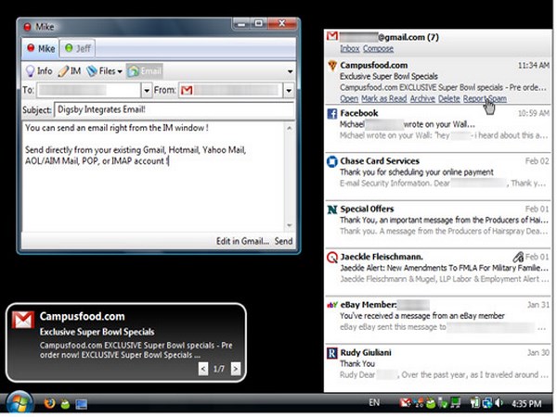Viewport: 557px width, 417px height.
Task: Open the Windows Start orb
Action: click(18, 403)
